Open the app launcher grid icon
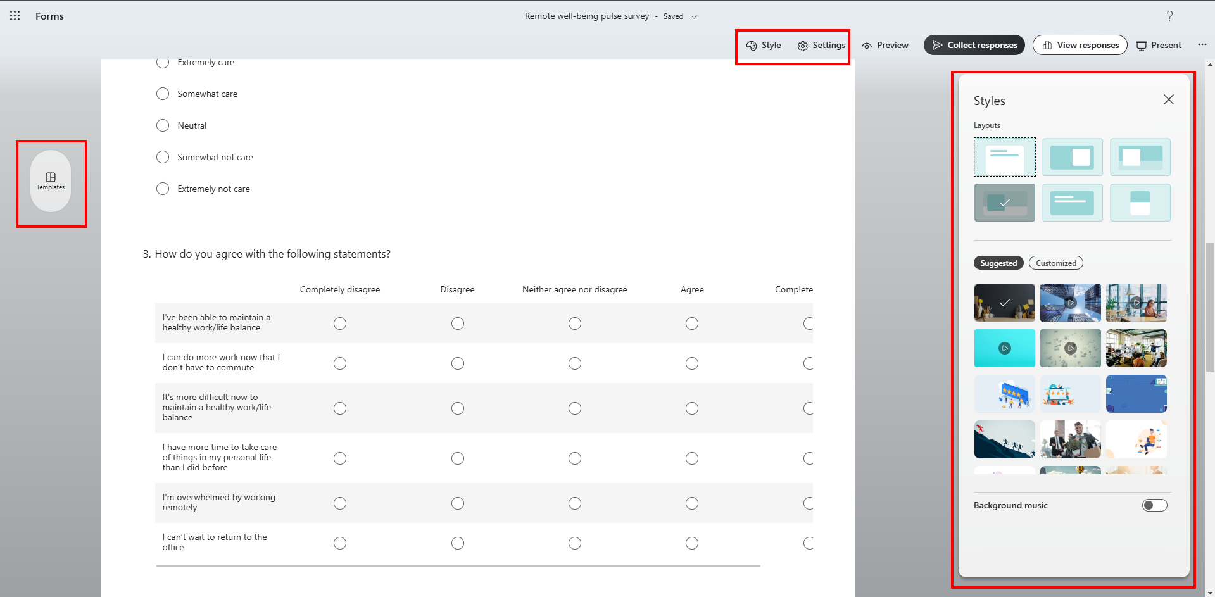The image size is (1215, 597). click(x=15, y=16)
